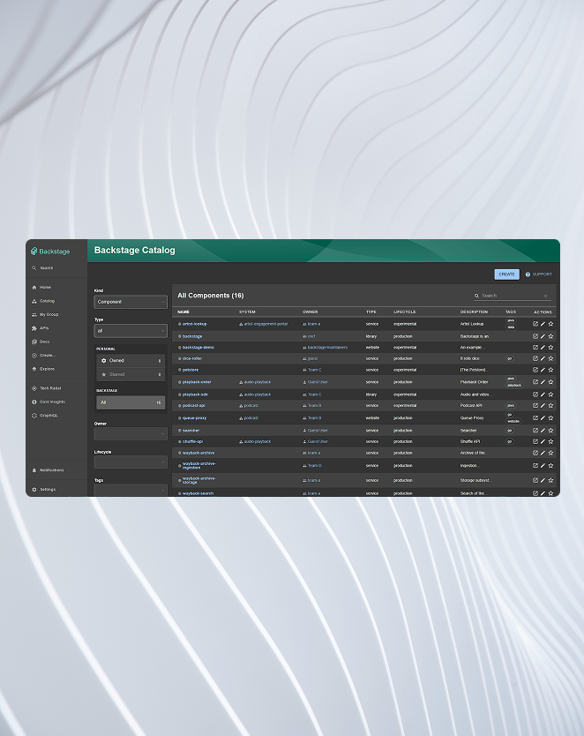The width and height of the screenshot is (584, 736).
Task: Select the Owned personal filter
Action: click(131, 360)
